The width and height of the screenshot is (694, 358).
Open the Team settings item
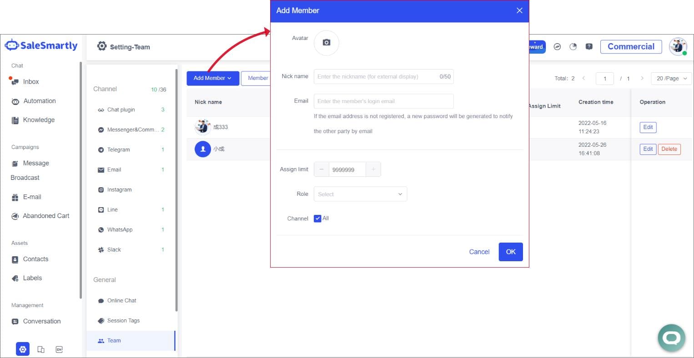(131, 340)
